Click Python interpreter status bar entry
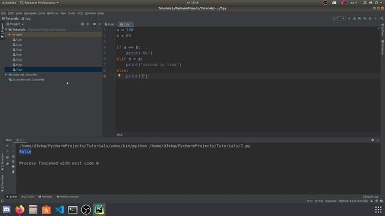 point(353,201)
